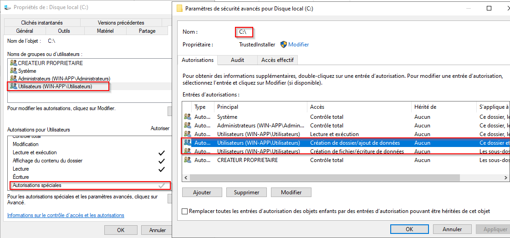Select Système in the group names list

[x=27, y=71]
